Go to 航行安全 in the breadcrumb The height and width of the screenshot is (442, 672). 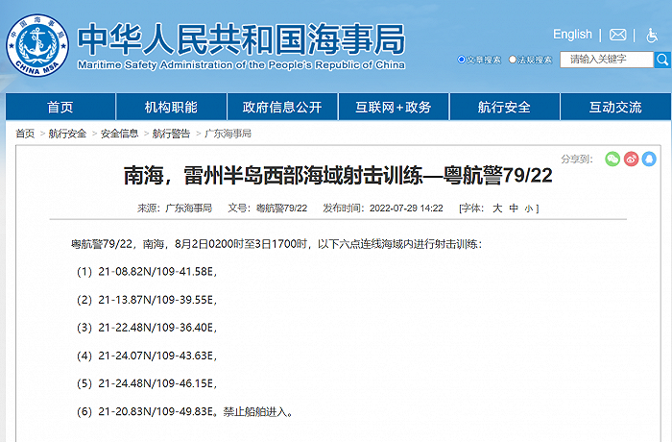pyautogui.click(x=67, y=134)
